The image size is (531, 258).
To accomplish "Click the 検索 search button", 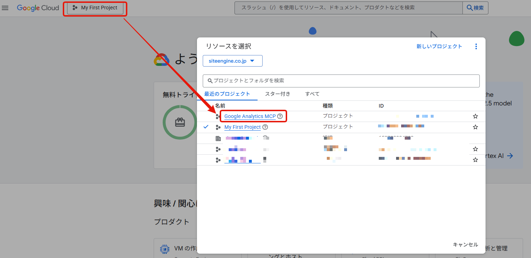I will [475, 8].
